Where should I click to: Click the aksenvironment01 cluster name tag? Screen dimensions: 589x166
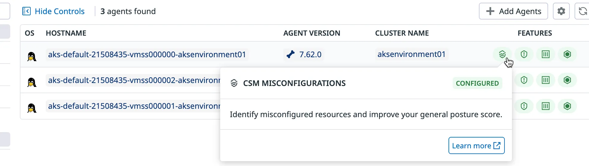(x=412, y=54)
